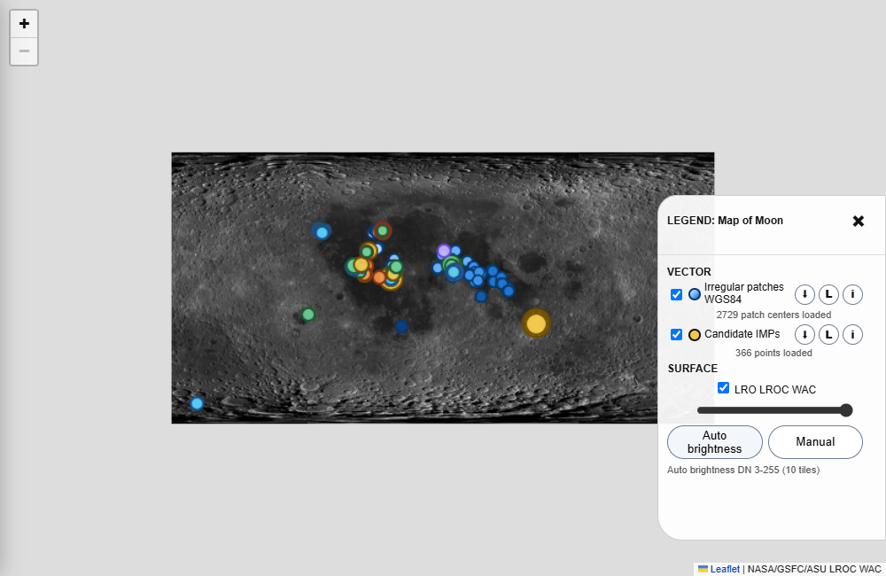This screenshot has width=886, height=576.
Task: Adjust the LRO LROC WAC opacity slider
Action: [x=774, y=410]
